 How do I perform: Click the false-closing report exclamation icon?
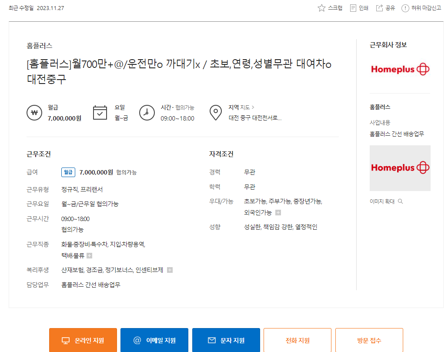pyautogui.click(x=405, y=8)
